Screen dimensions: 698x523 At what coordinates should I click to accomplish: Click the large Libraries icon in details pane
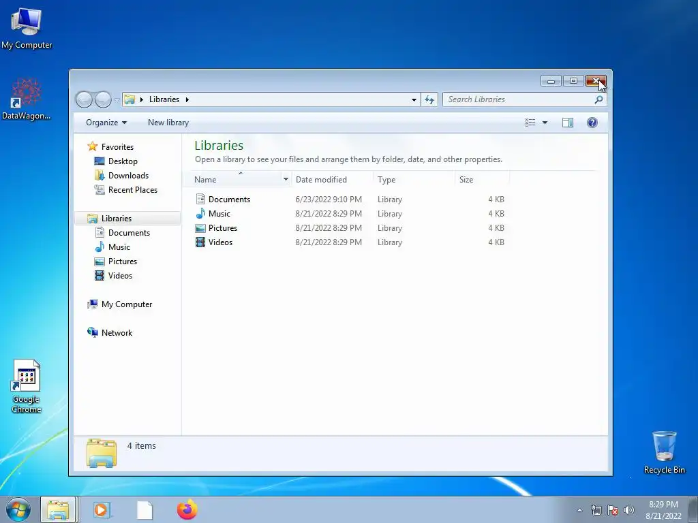point(102,453)
